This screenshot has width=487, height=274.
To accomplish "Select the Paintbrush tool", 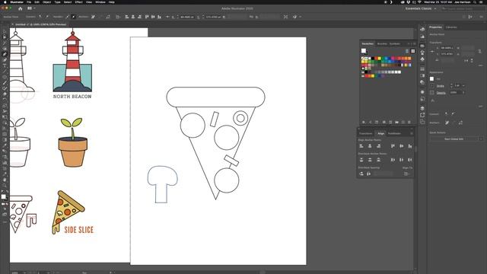I will click(5, 83).
